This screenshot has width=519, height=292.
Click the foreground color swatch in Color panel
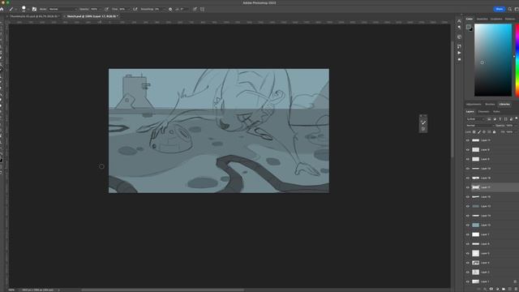click(469, 27)
